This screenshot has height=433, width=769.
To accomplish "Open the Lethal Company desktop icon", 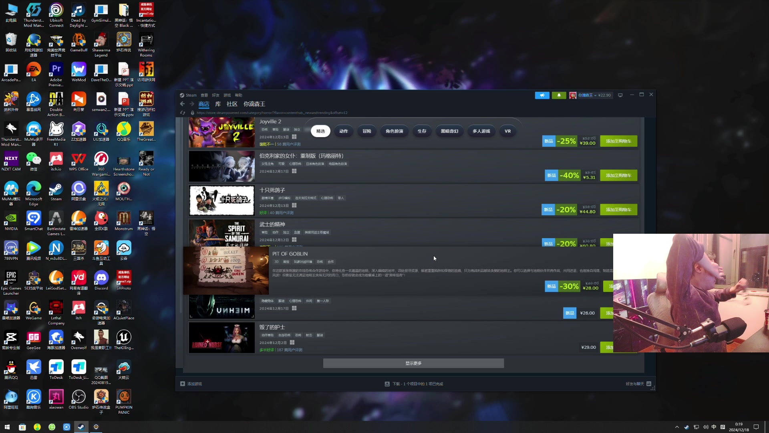I will coord(56,313).
